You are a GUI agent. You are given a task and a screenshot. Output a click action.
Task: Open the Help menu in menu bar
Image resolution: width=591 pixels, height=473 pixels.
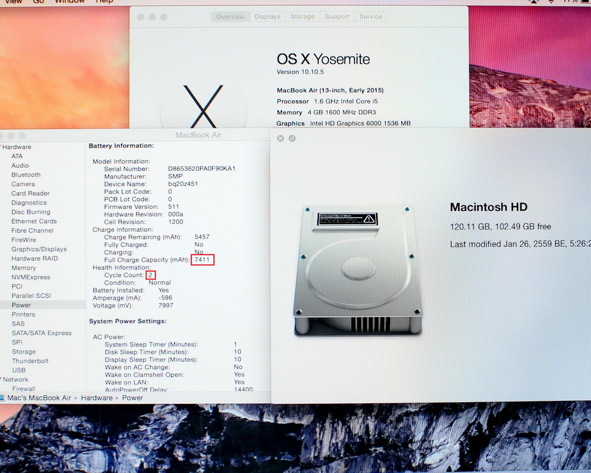(x=104, y=2)
